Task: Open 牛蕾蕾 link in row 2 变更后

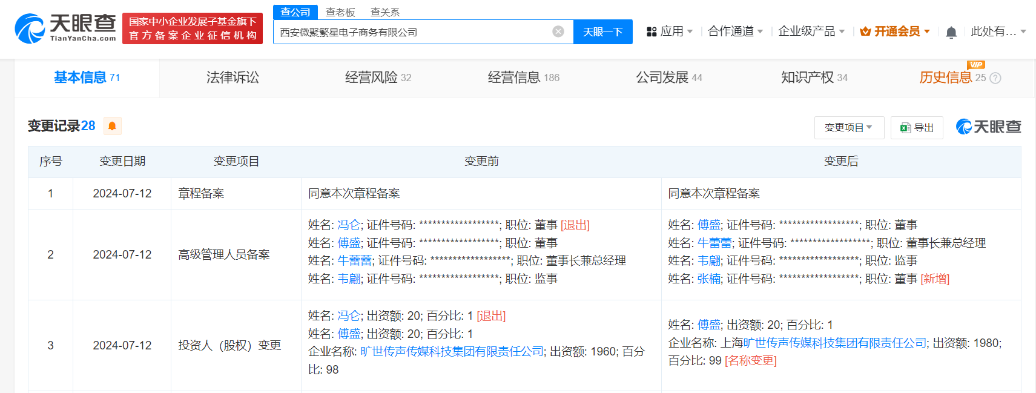Action: point(714,243)
